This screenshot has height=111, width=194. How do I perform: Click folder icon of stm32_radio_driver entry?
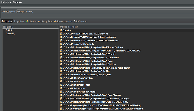tap(61, 68)
